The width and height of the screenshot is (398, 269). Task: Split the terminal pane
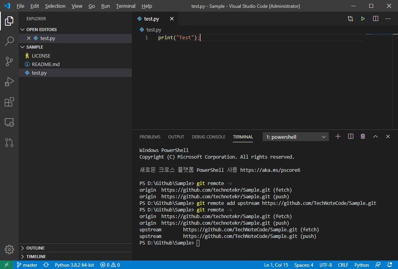[x=350, y=136]
